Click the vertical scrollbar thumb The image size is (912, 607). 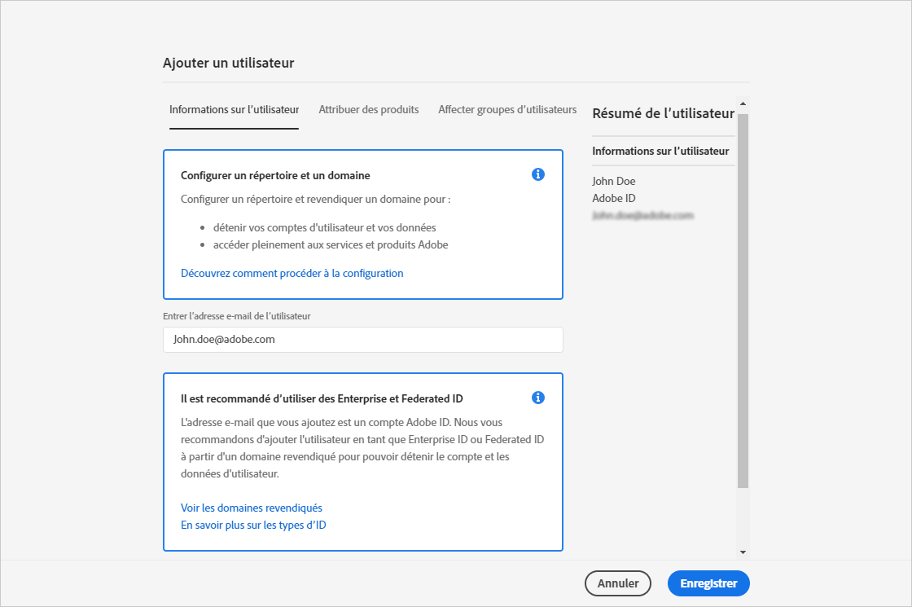(743, 300)
